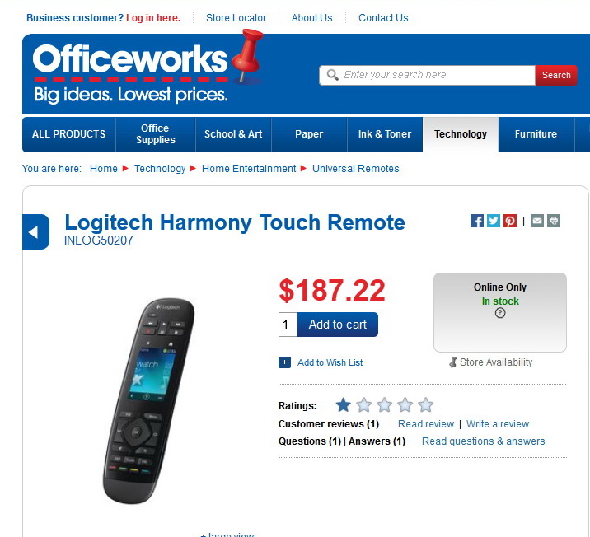
Task: Click the in-stock help question mark icon
Action: [499, 313]
